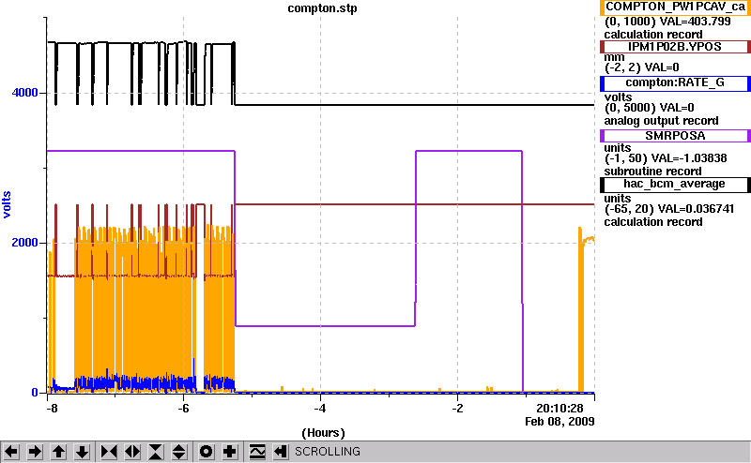Click the 2000 y-axis tick label
751x463 pixels.
(x=25, y=243)
